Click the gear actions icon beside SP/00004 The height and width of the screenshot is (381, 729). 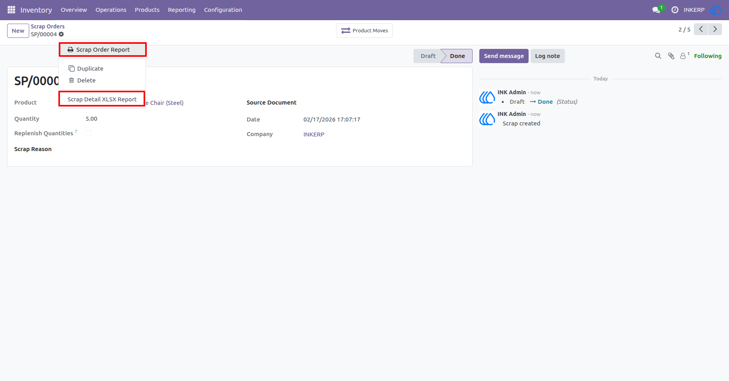[61, 34]
